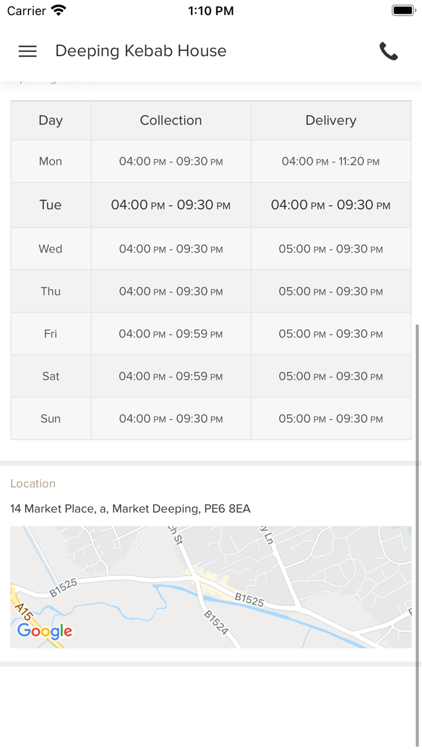Tap the clock time in status bar
The width and height of the screenshot is (422, 750).
[210, 11]
